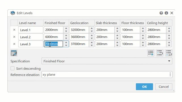Click Level.2 floor thickness 100mm field
The image size is (182, 102).
(131, 37)
